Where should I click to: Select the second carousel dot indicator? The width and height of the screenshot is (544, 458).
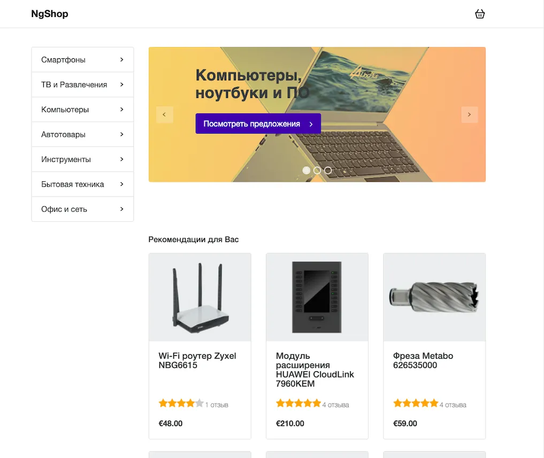click(x=317, y=170)
